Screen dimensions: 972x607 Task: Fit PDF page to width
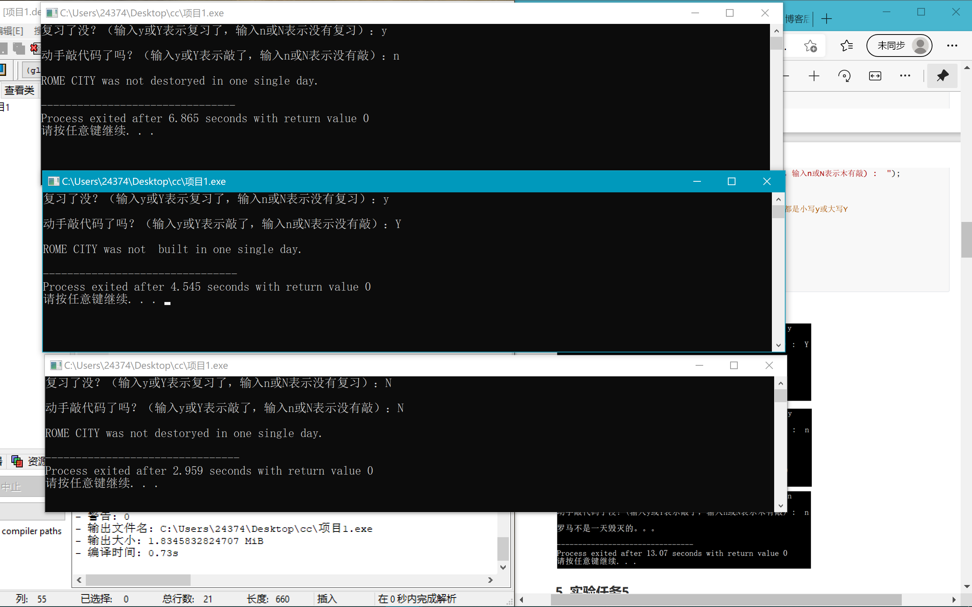[875, 76]
